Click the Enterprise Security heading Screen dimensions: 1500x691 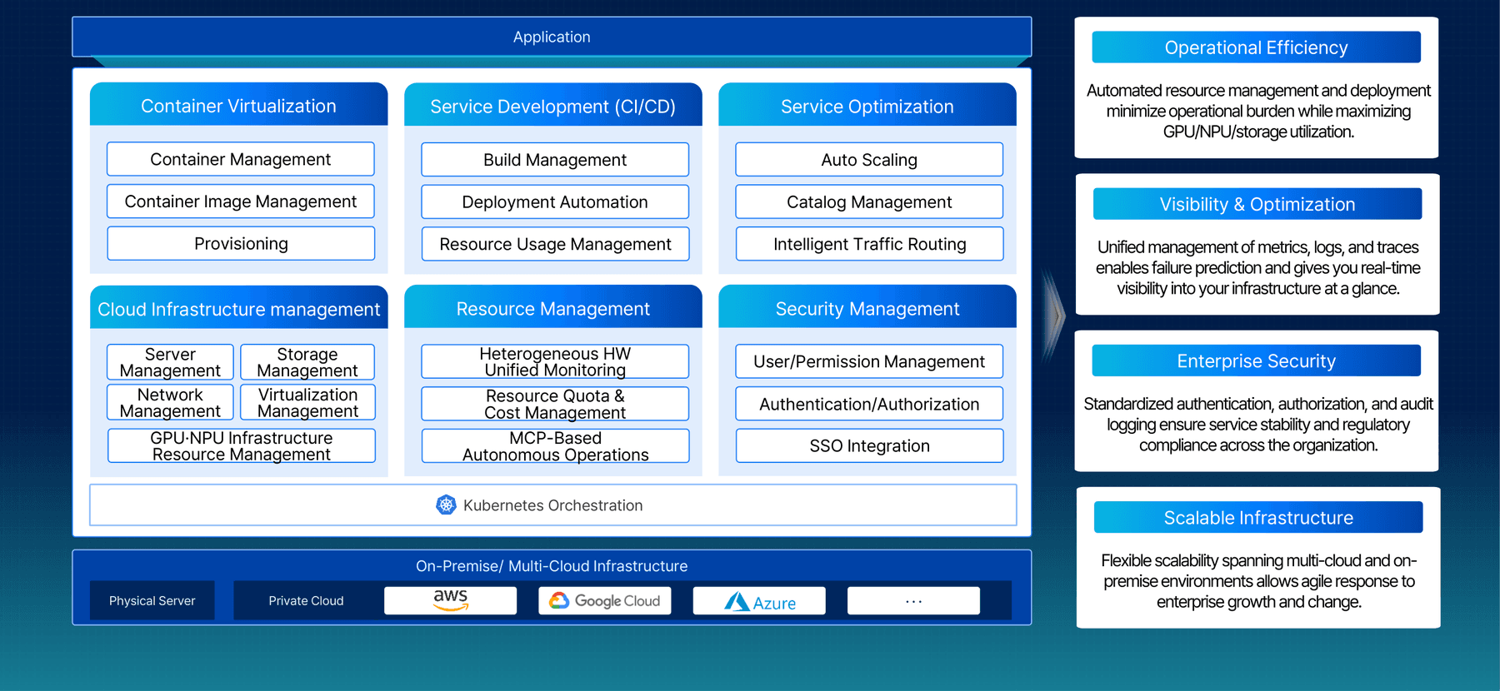coord(1256,360)
